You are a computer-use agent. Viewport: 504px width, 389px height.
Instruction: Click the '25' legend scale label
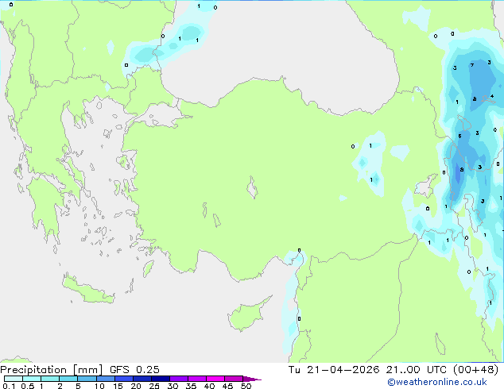(x=154, y=386)
